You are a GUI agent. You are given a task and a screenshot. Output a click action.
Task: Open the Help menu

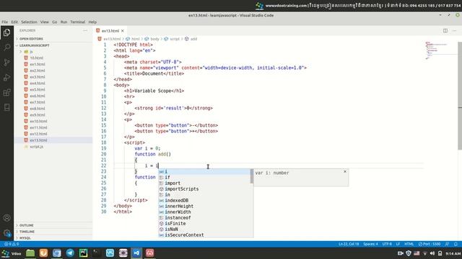pyautogui.click(x=92, y=22)
